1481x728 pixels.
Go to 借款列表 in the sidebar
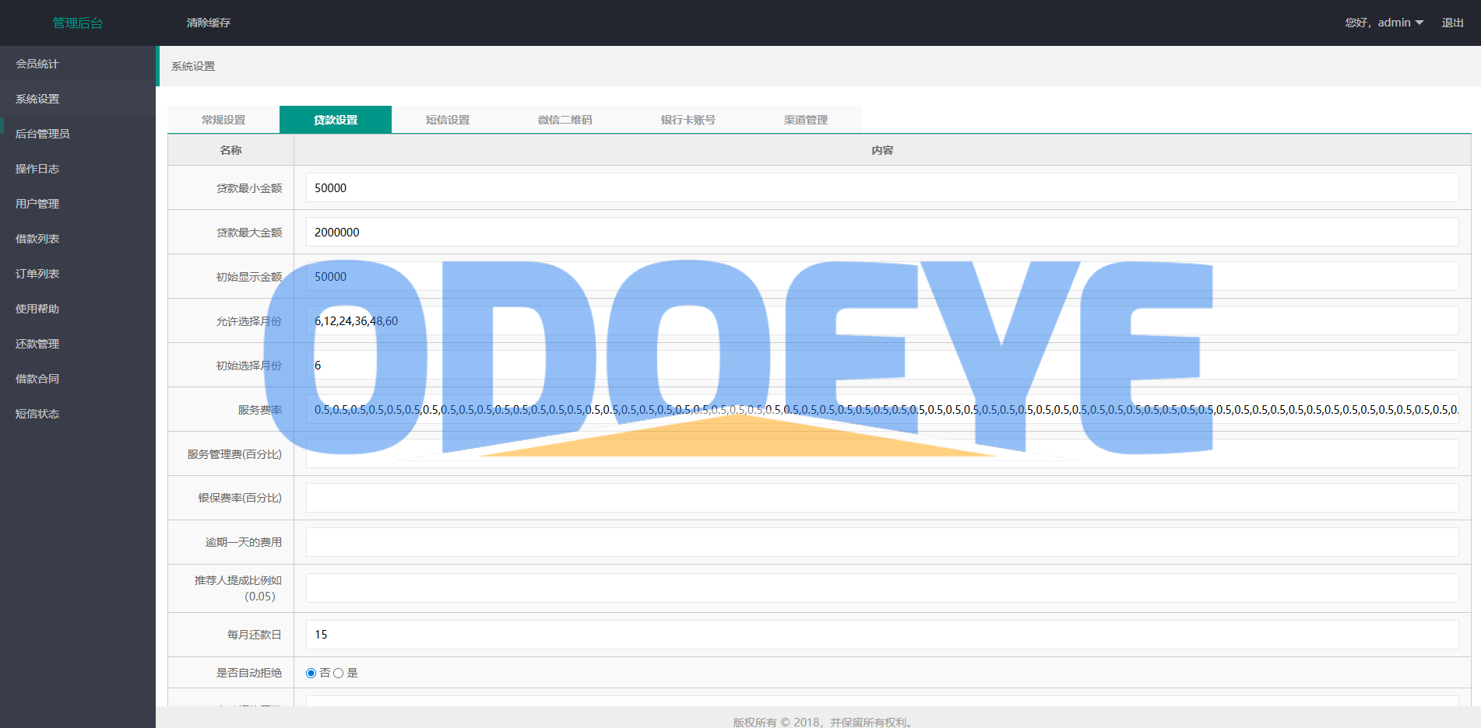(37, 239)
